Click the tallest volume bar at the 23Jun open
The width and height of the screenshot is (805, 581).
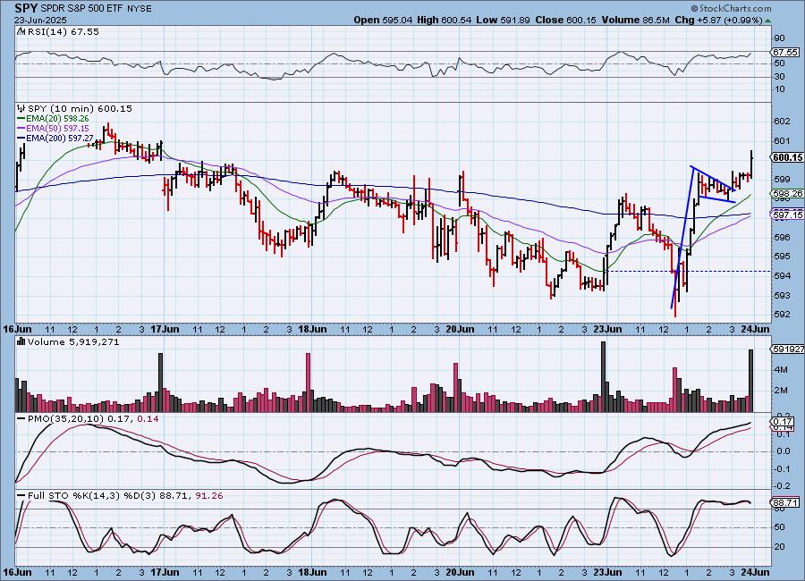(x=603, y=376)
